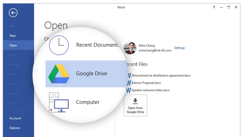Select New in the backstage sidebar
This screenshot has width=243, height=137.
[12, 36]
